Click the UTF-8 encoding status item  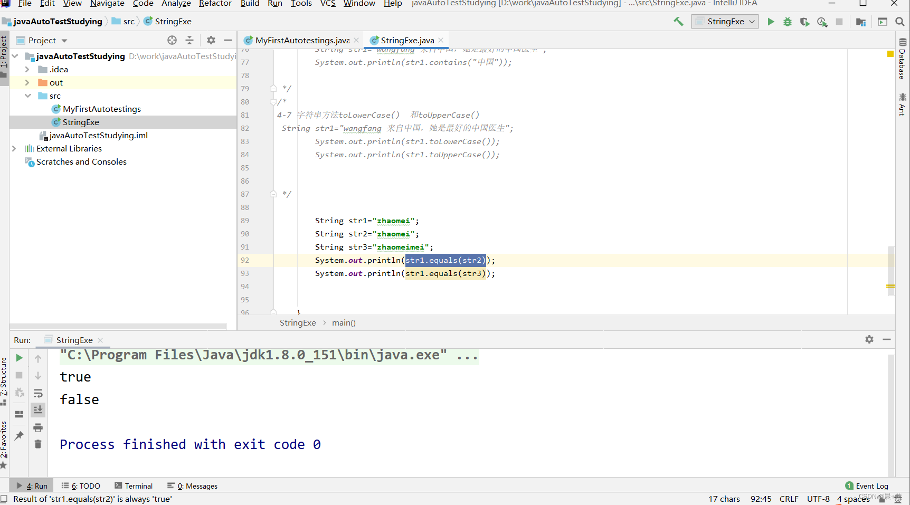coord(818,499)
